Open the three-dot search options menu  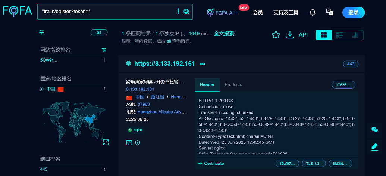click(x=178, y=12)
